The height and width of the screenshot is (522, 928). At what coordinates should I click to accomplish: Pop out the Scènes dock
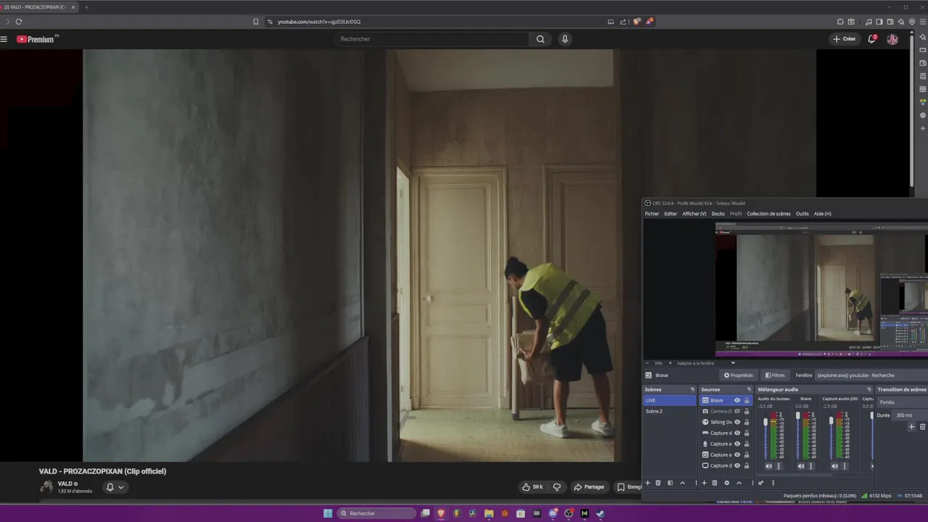(x=692, y=389)
